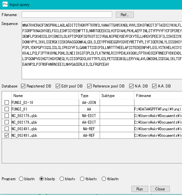Toggle the Reference pool DB checkbox
This screenshot has width=182, height=195.
click(x=89, y=86)
